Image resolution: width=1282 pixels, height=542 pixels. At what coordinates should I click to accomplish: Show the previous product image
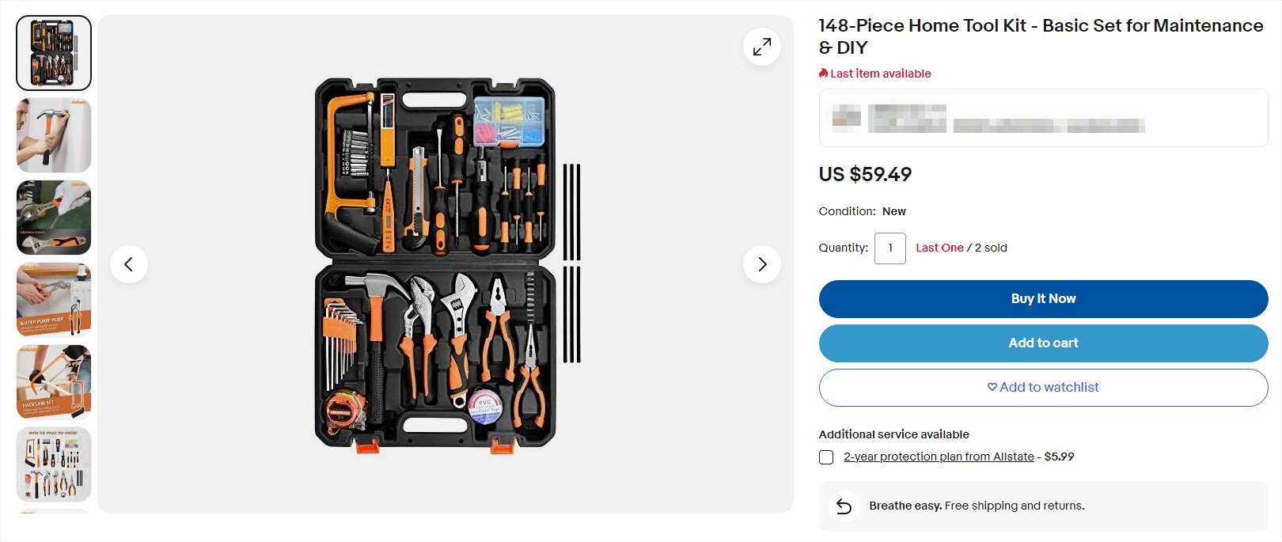130,263
